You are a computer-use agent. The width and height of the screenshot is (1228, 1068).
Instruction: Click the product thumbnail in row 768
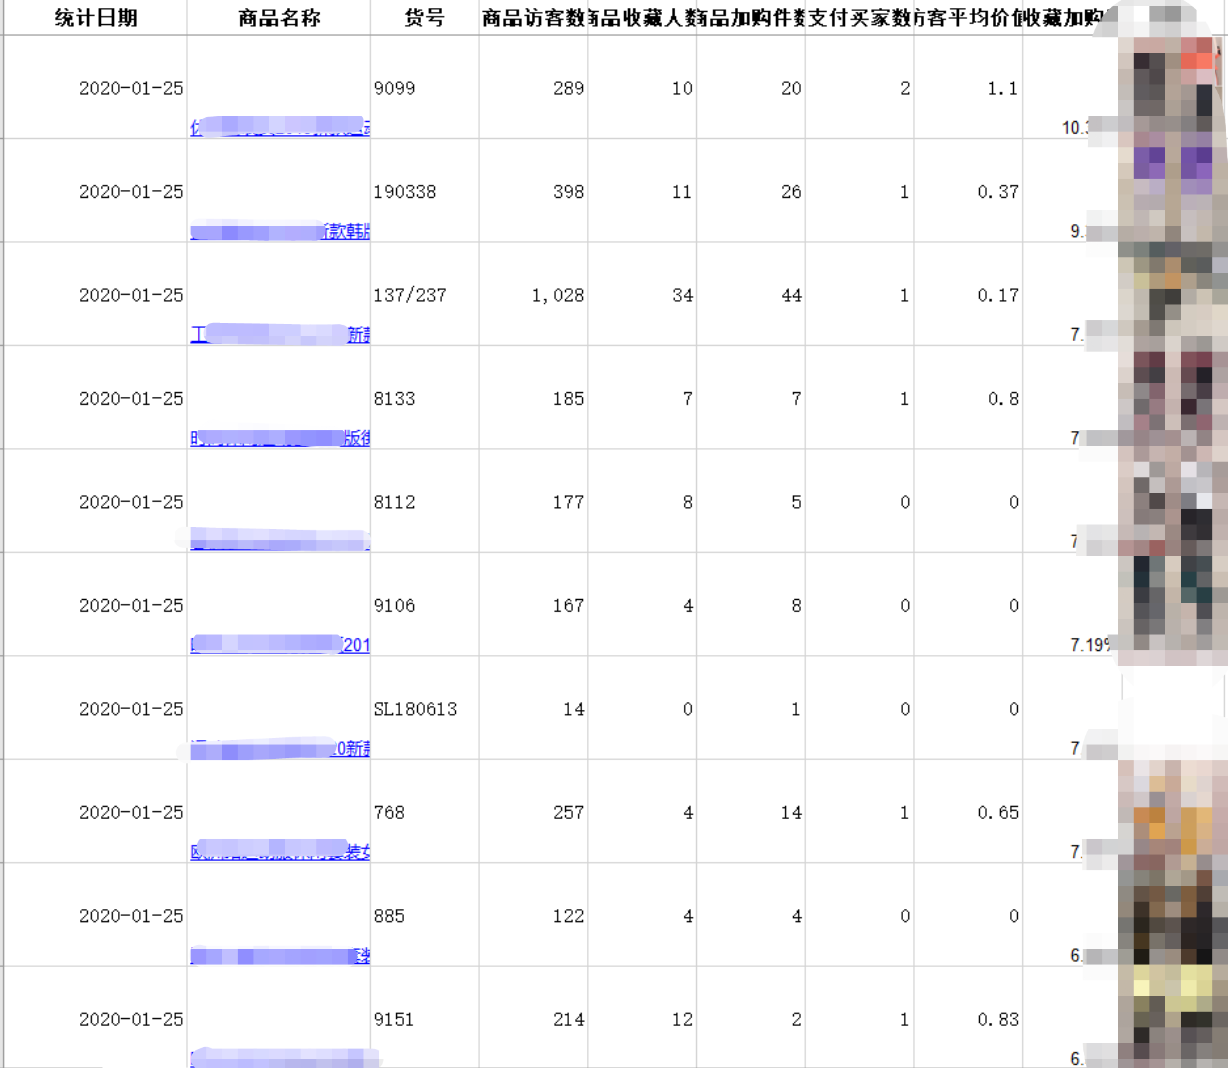1171,811
